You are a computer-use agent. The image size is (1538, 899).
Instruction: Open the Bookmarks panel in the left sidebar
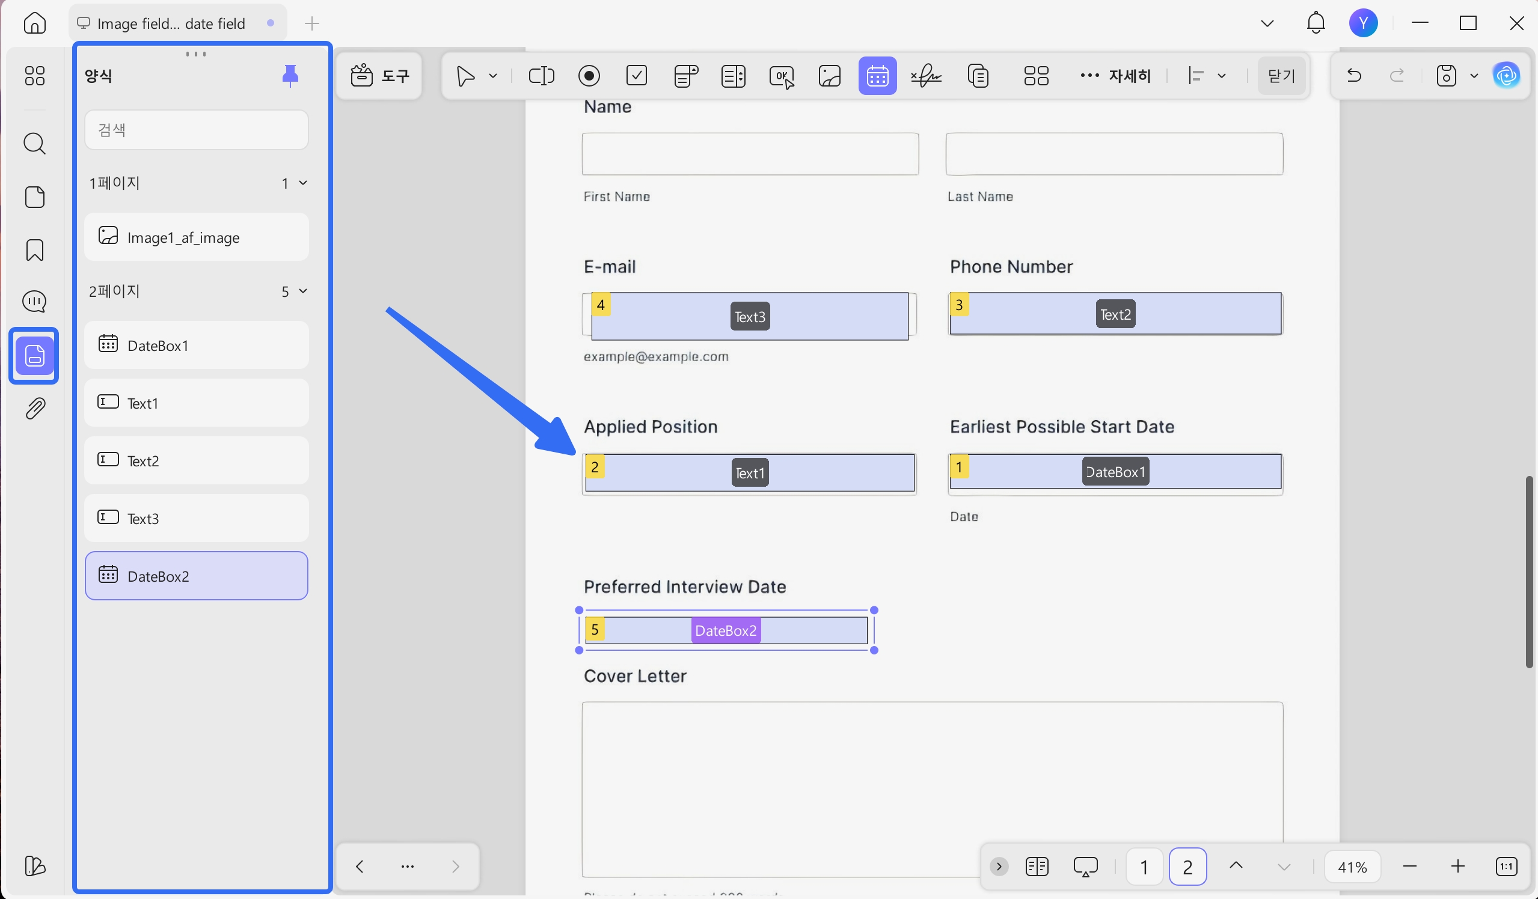34,251
